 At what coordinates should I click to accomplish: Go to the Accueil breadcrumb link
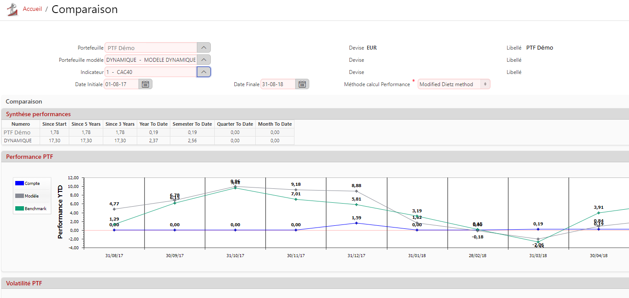click(32, 9)
